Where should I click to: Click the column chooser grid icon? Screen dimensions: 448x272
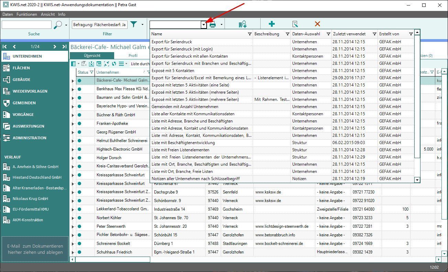(x=73, y=64)
